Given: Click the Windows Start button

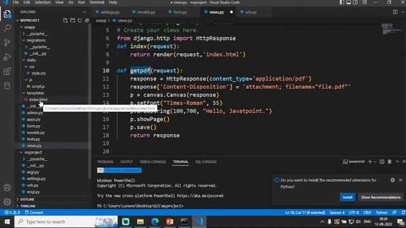Looking at the screenshot, I should click(x=7, y=222).
